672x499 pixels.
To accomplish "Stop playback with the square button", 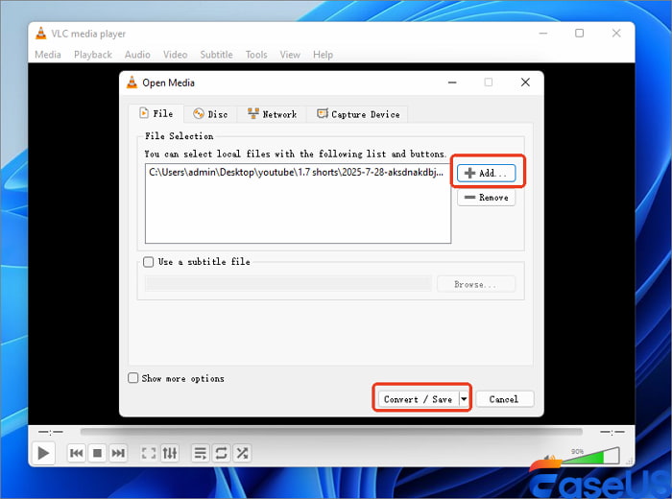I will (97, 453).
